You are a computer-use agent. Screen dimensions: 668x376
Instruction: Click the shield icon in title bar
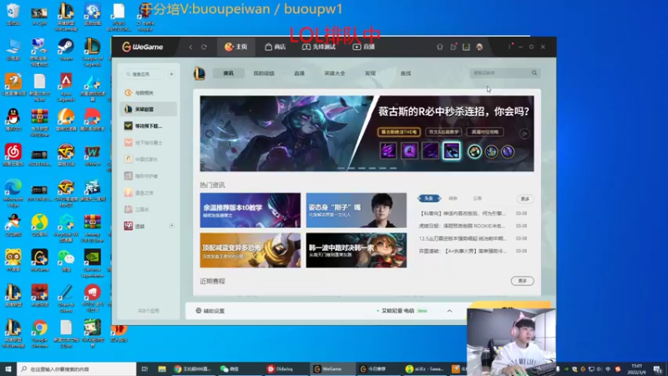(440, 47)
